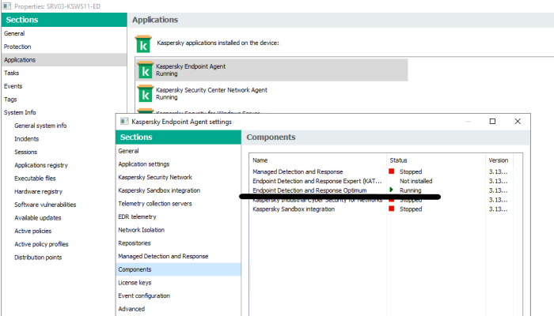Open Distribution points subsection
The width and height of the screenshot is (554, 316).
pyautogui.click(x=38, y=258)
